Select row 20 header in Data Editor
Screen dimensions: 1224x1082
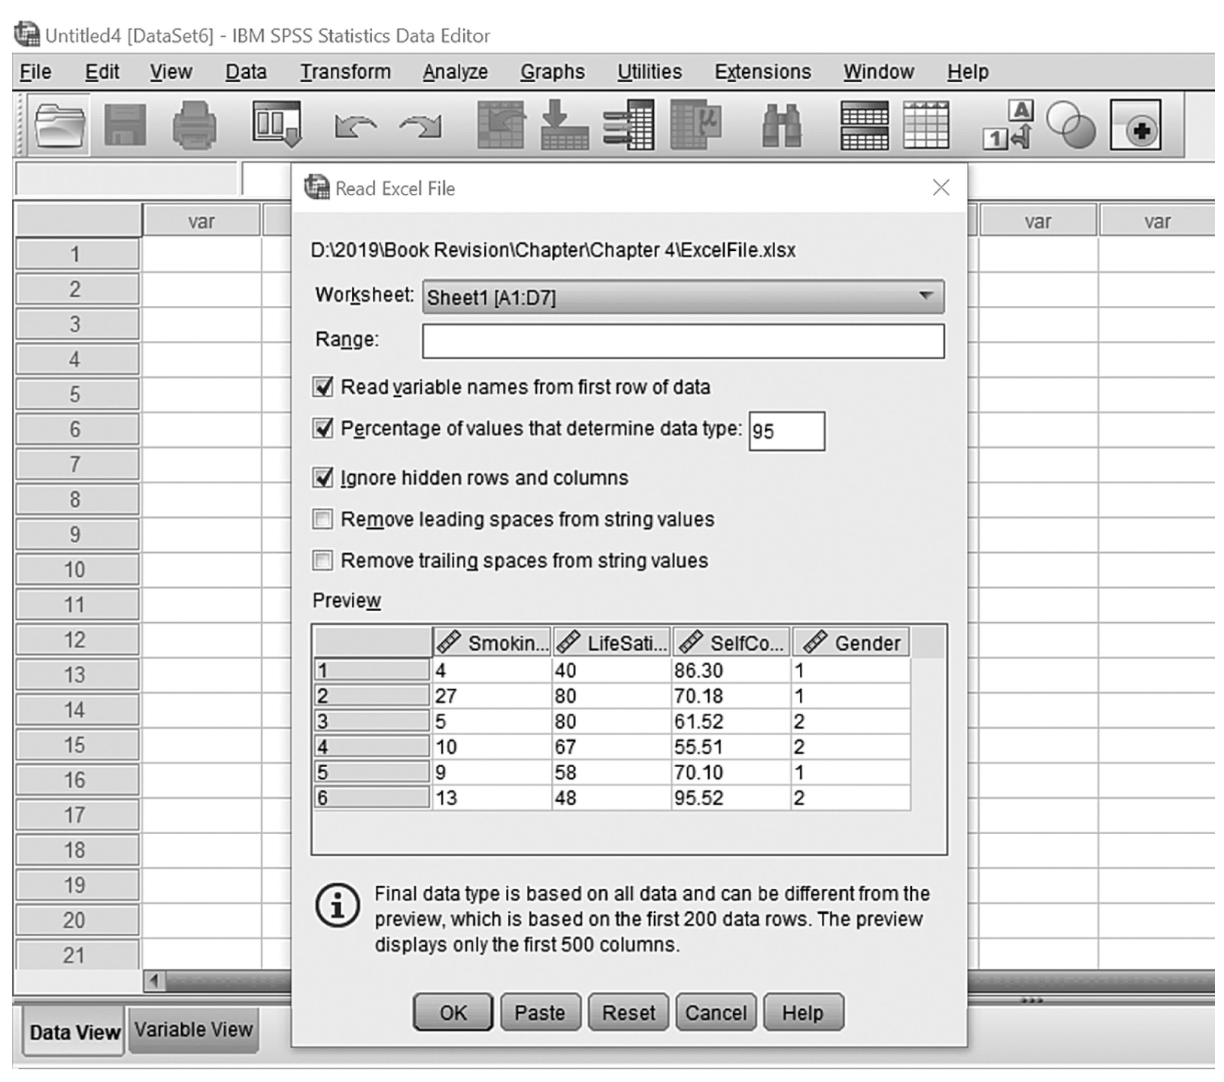(x=77, y=920)
